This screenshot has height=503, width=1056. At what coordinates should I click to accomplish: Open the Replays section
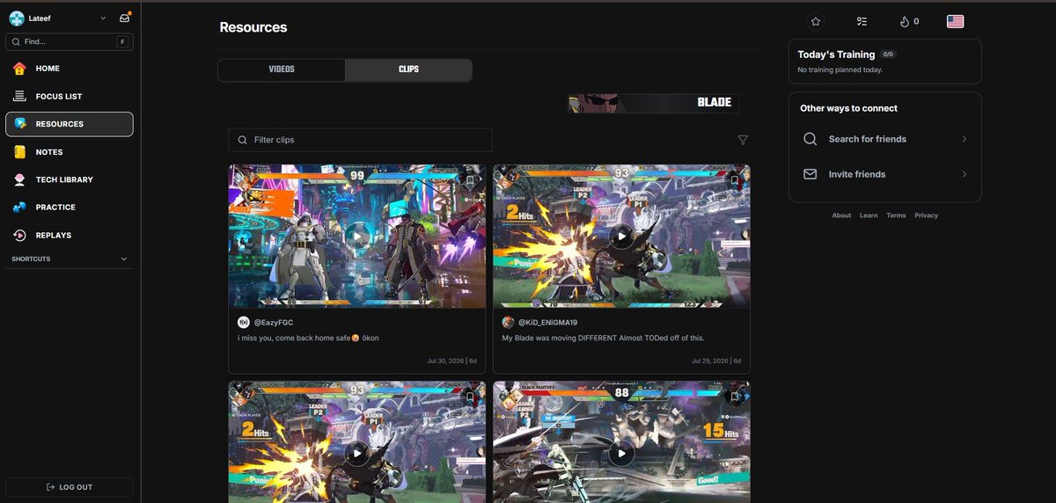pos(70,236)
